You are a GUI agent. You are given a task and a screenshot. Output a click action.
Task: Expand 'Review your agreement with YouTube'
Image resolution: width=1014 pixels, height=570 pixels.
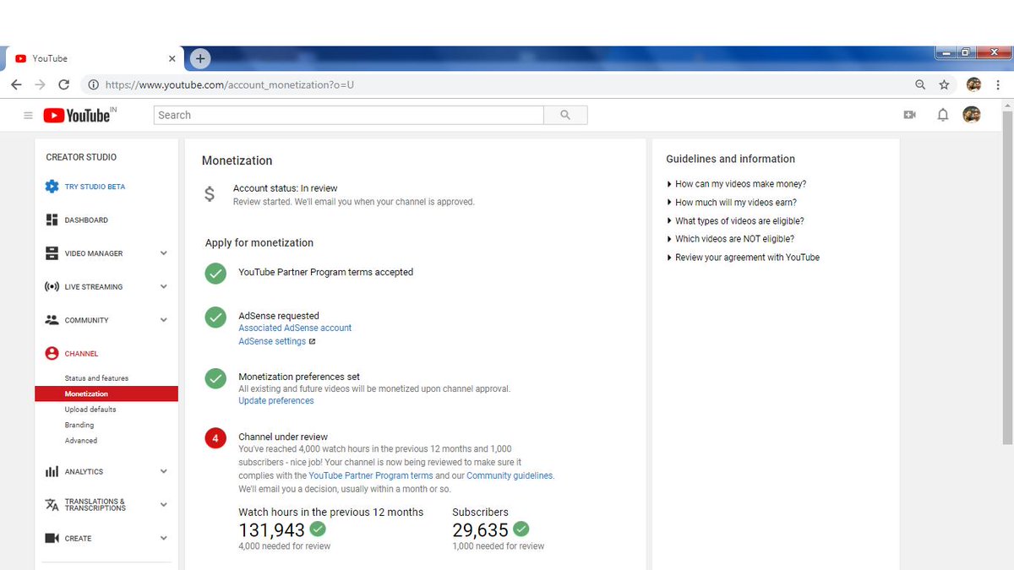[743, 258]
